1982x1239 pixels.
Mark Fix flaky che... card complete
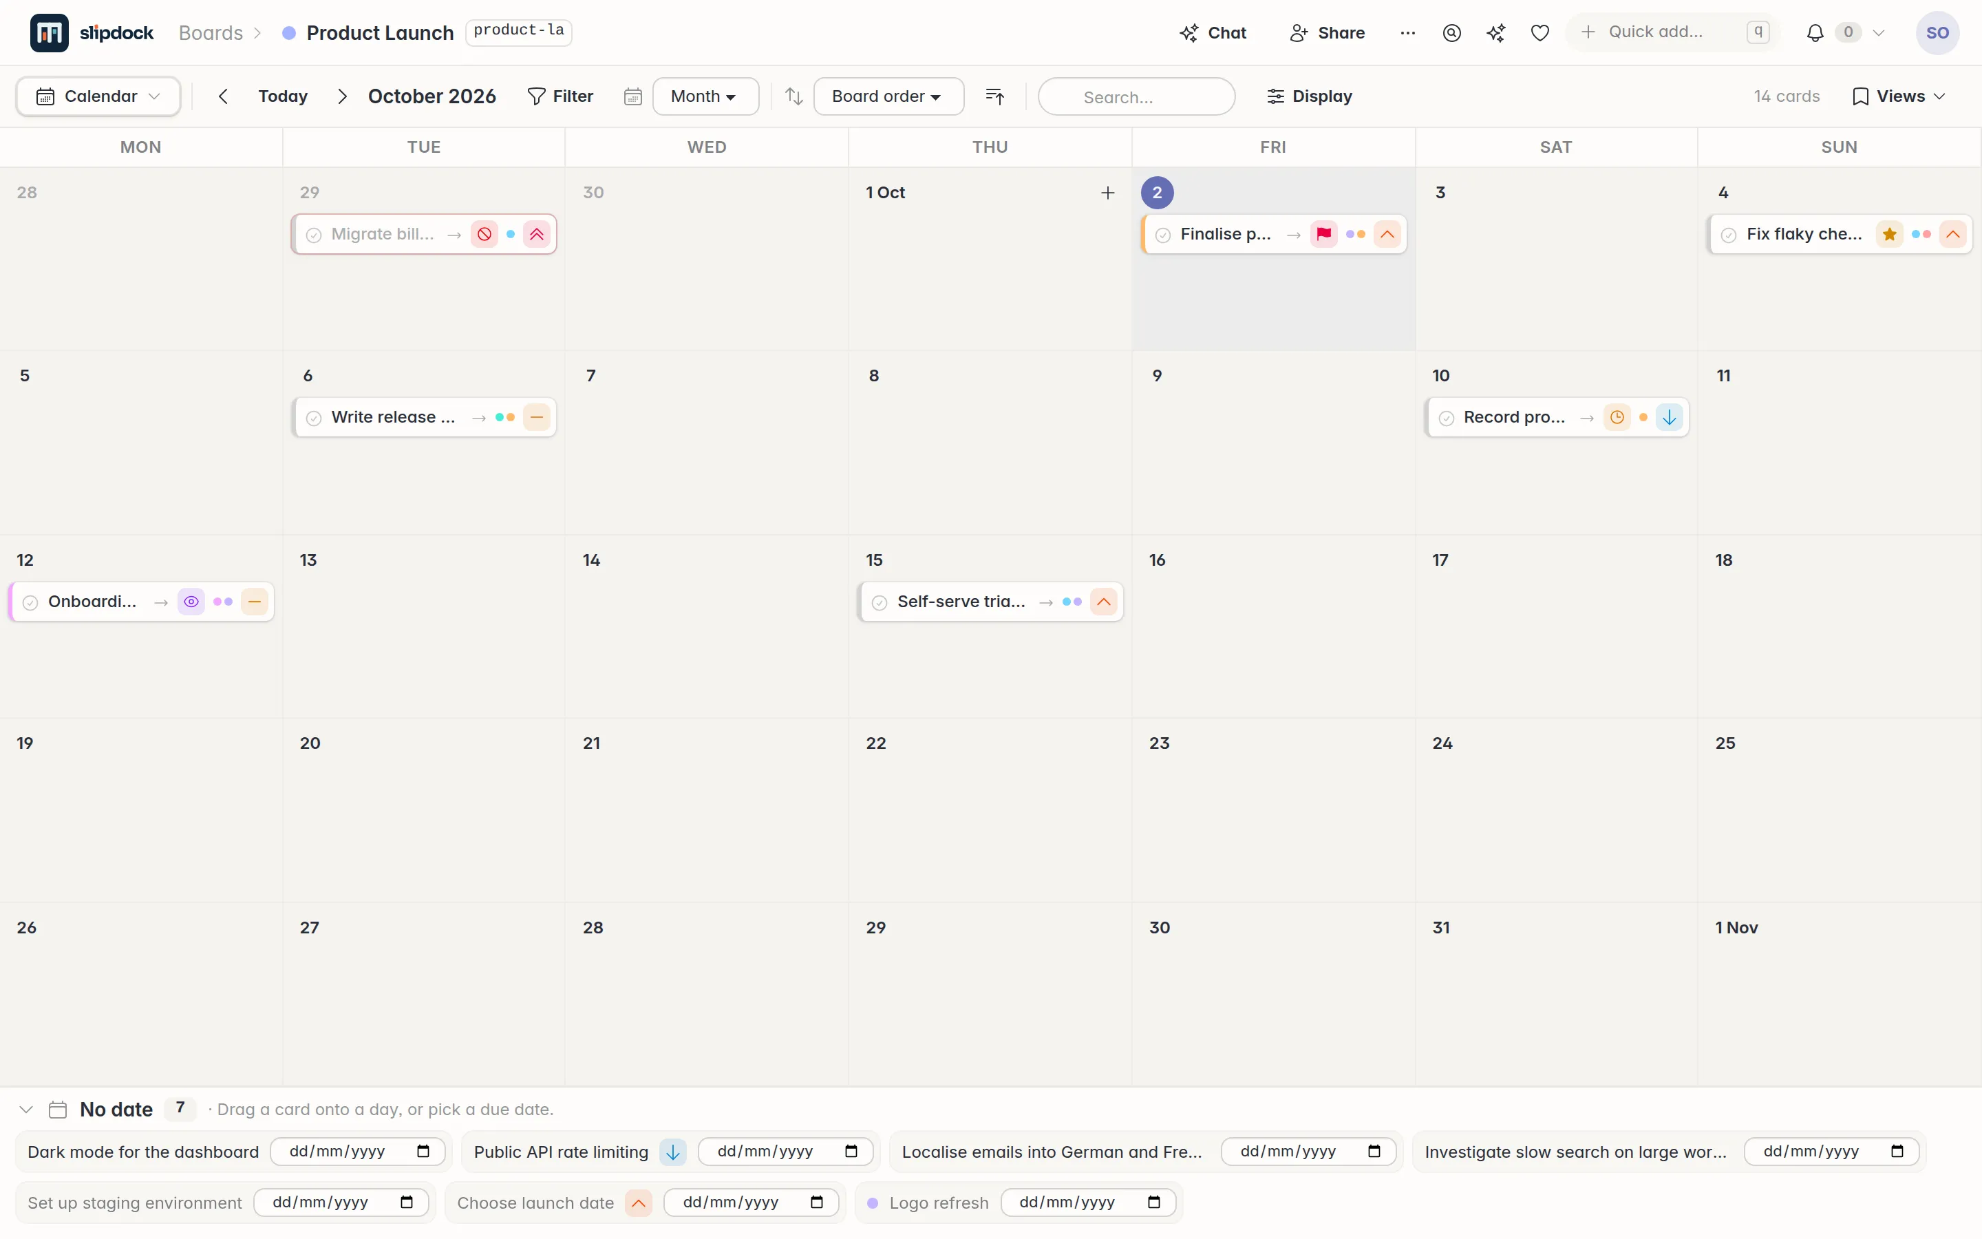click(x=1729, y=235)
